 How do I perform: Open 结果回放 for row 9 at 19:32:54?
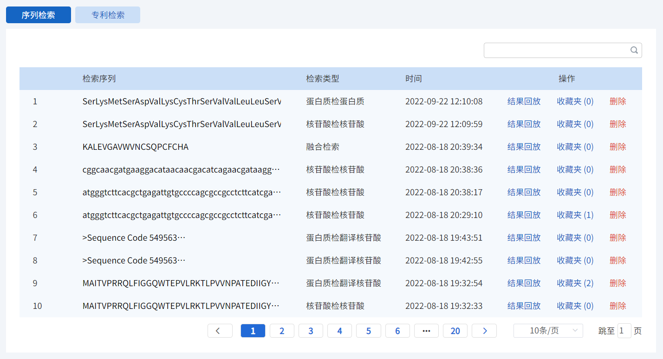(524, 283)
